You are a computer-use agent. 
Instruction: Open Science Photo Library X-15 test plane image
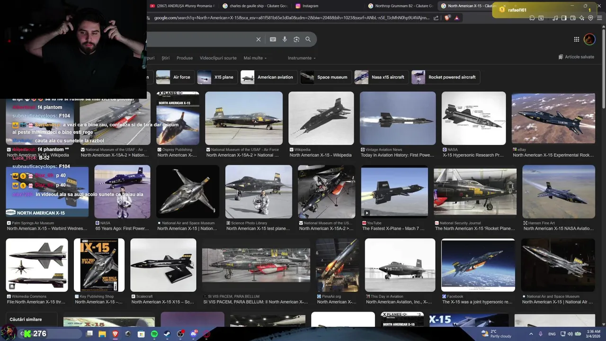point(258,192)
